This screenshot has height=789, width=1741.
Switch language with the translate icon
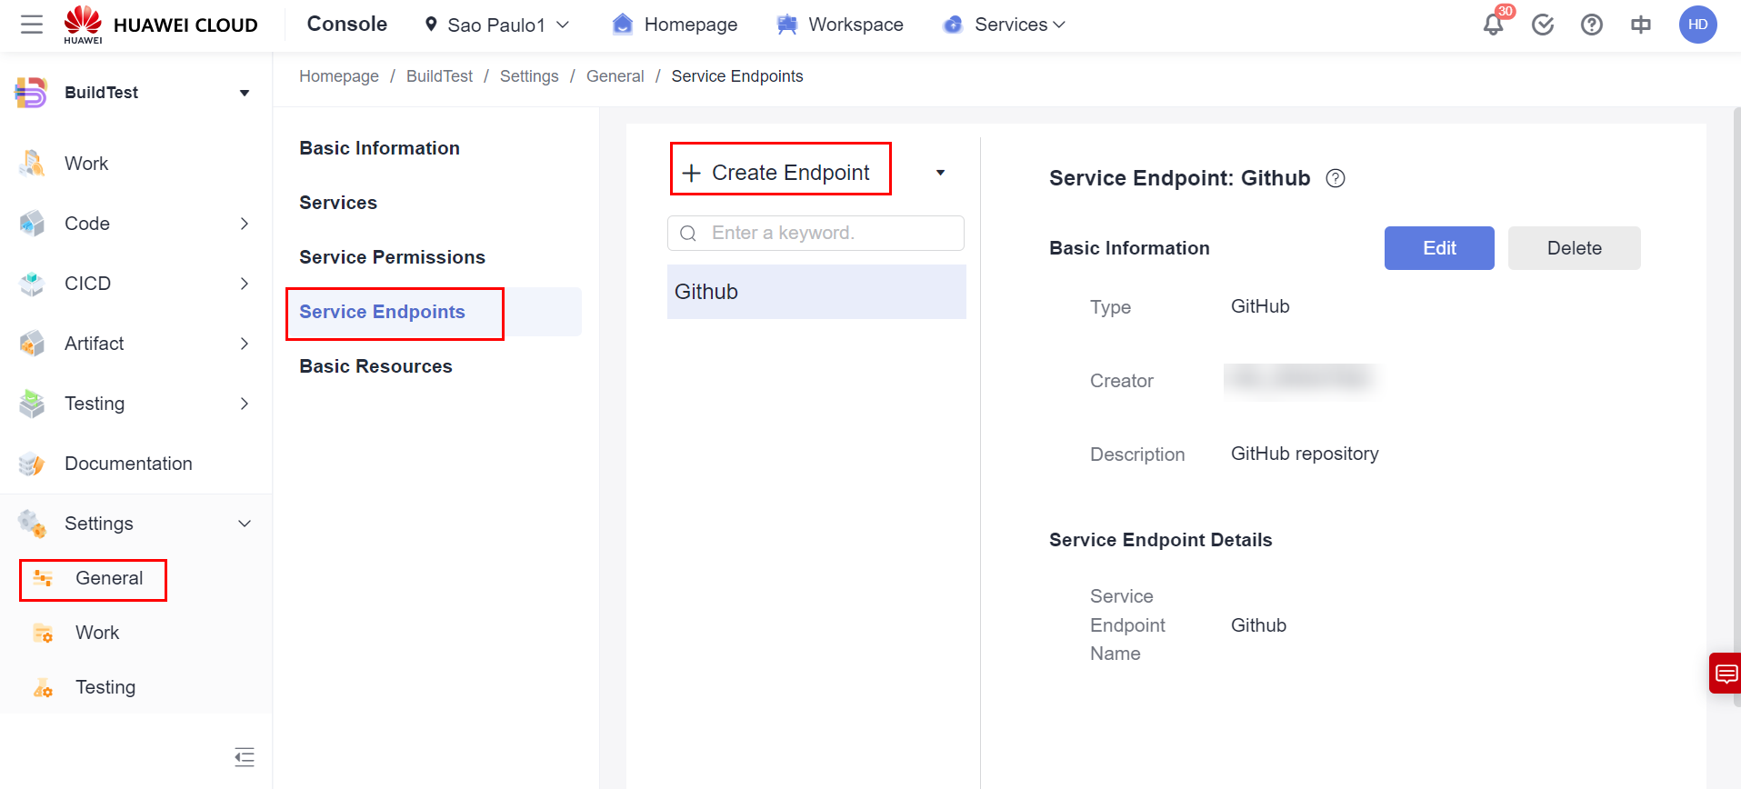(x=1640, y=25)
